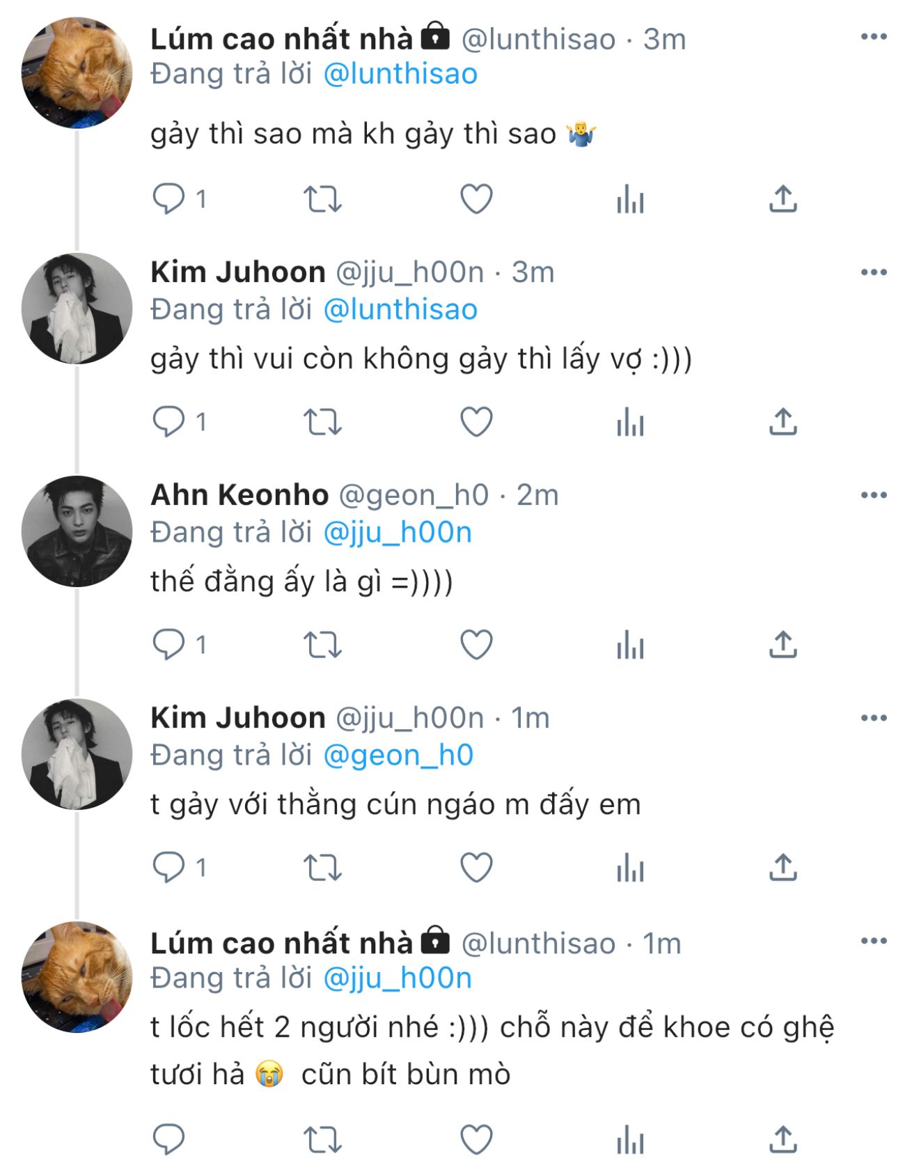
Task: Open more options on Kim Juhoon's first reply
Action: click(x=874, y=272)
